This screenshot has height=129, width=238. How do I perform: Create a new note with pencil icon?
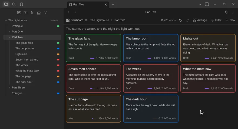point(19,13)
